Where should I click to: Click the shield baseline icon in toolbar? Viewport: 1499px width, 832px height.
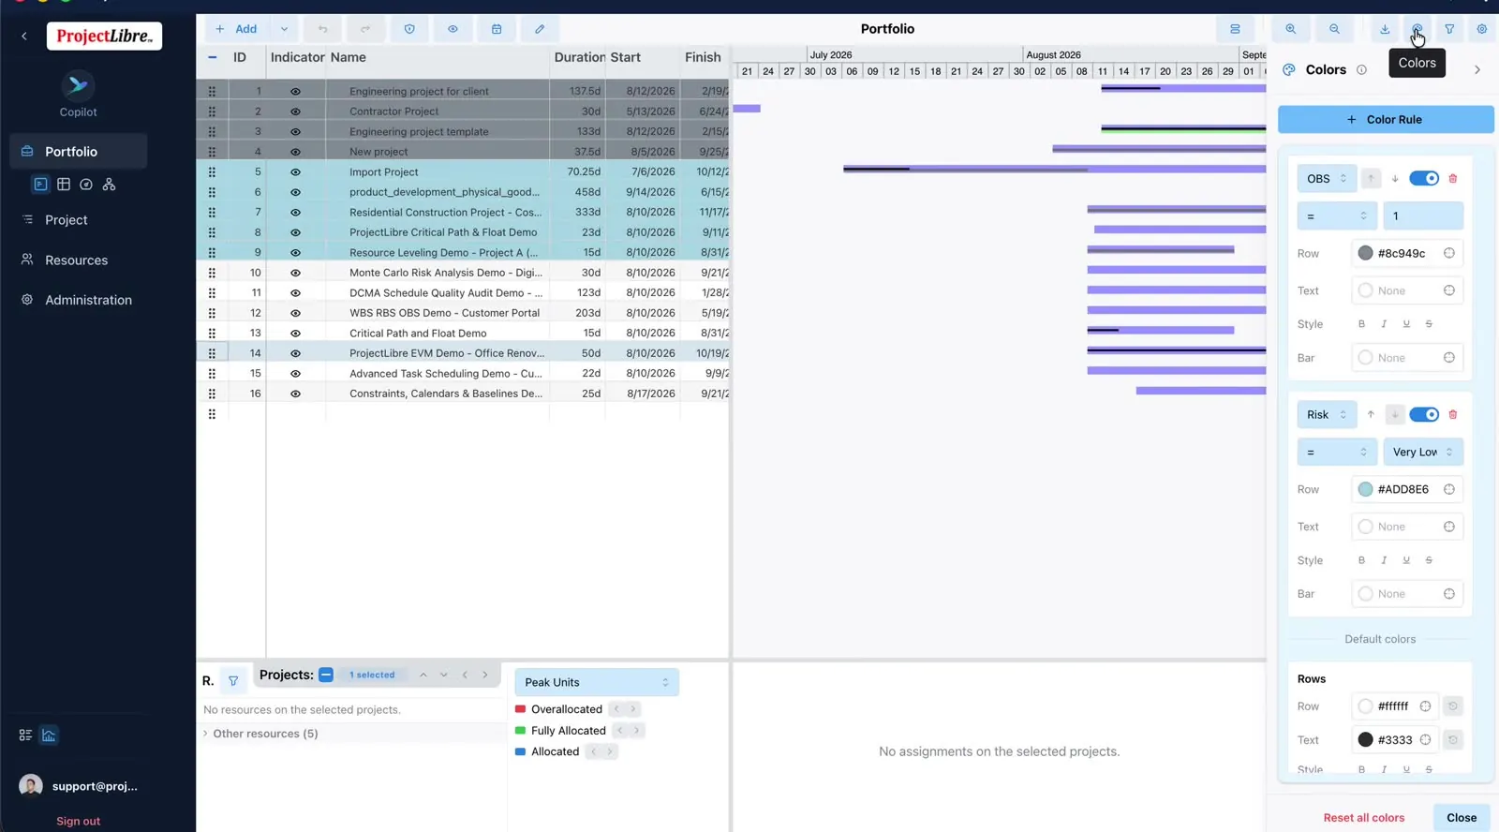(409, 29)
